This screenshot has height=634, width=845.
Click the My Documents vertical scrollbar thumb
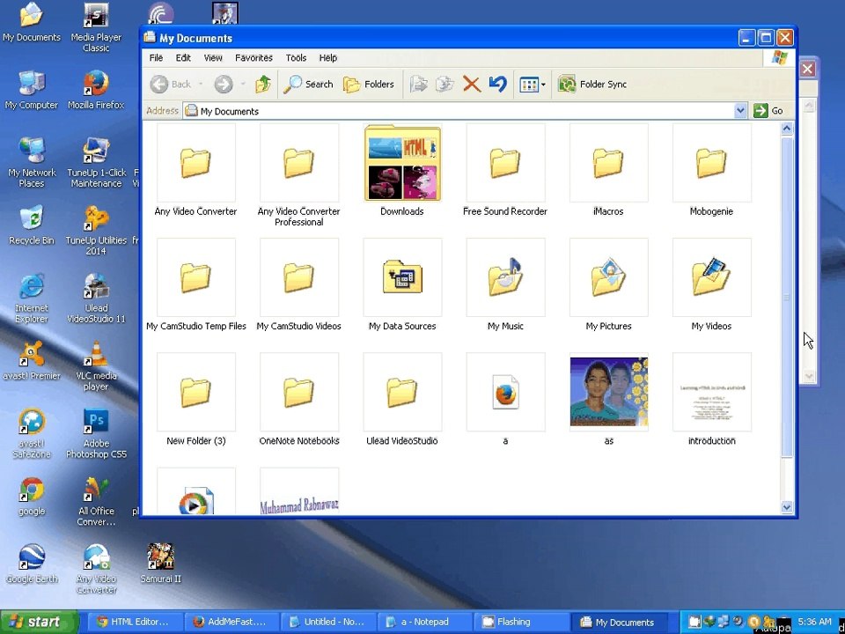pos(787,297)
